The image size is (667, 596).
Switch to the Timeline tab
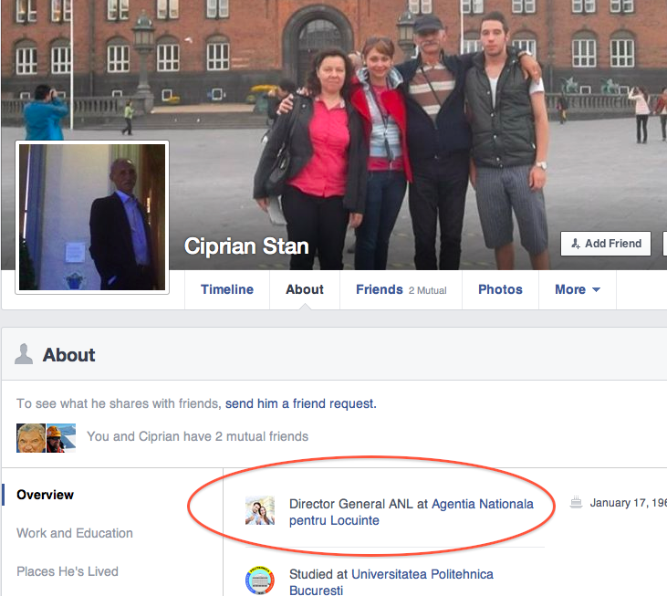coord(227,289)
